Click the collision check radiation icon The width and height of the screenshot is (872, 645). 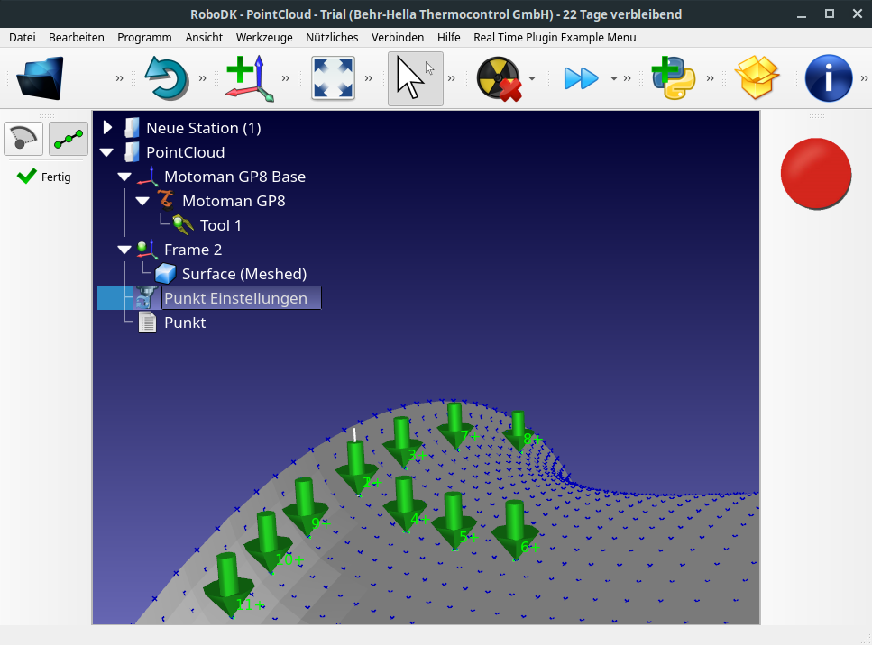coord(499,78)
